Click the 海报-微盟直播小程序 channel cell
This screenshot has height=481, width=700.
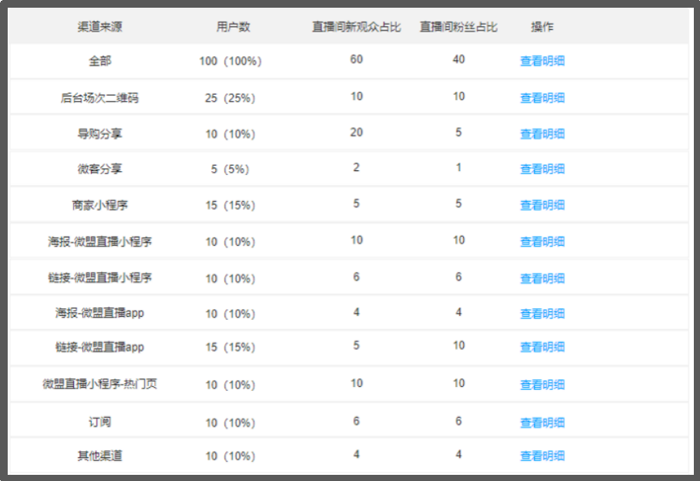click(x=99, y=242)
